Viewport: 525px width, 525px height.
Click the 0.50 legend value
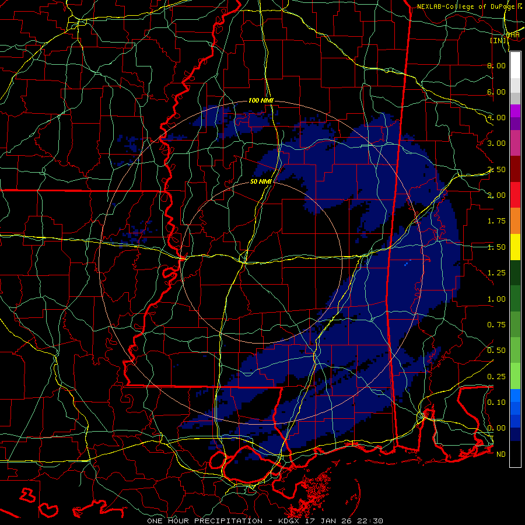pyautogui.click(x=496, y=351)
